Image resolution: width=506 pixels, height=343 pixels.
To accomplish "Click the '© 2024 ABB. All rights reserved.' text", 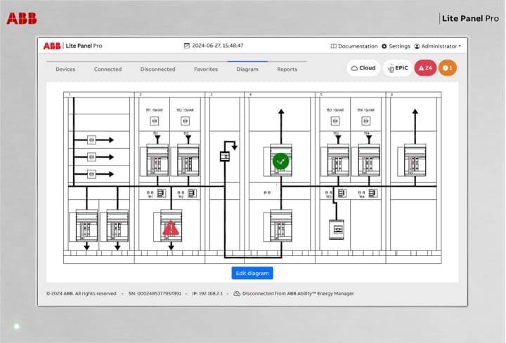I will pyautogui.click(x=82, y=294).
